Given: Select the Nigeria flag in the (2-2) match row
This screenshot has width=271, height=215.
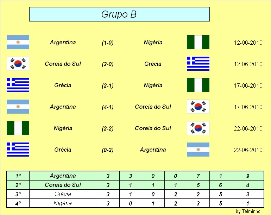Looking at the screenshot, I should pos(18,128).
